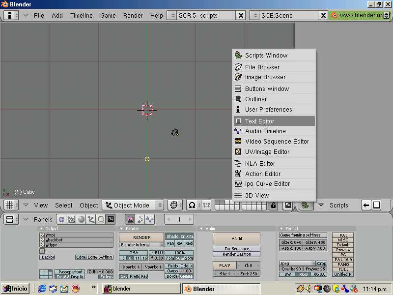Click the SizeX: 640 field

click(x=291, y=242)
